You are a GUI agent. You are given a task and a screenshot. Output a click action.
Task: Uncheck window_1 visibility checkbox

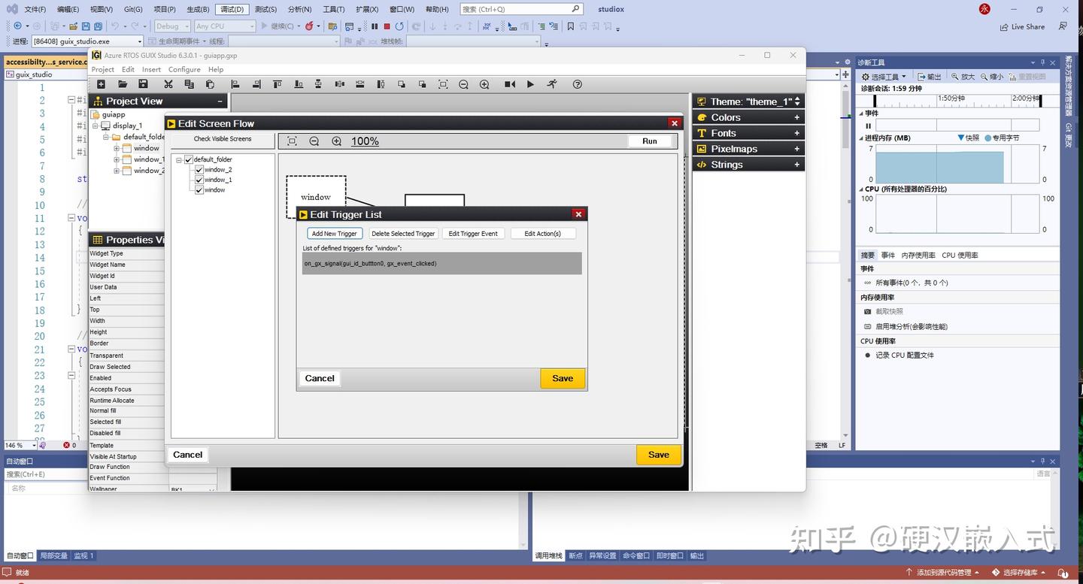(x=199, y=180)
